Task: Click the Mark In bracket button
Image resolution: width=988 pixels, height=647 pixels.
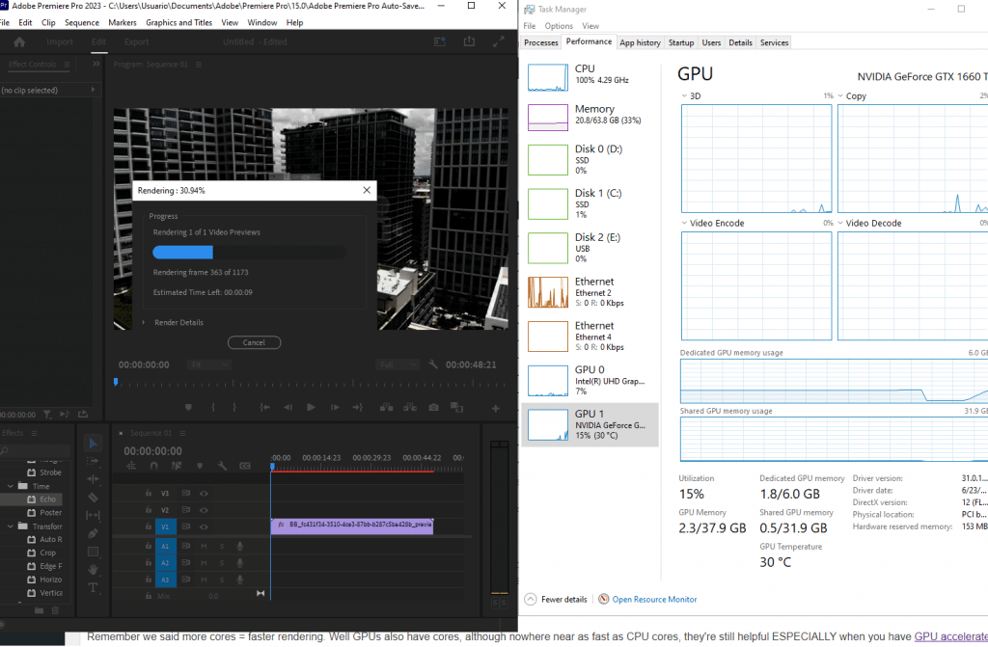Action: [x=213, y=408]
